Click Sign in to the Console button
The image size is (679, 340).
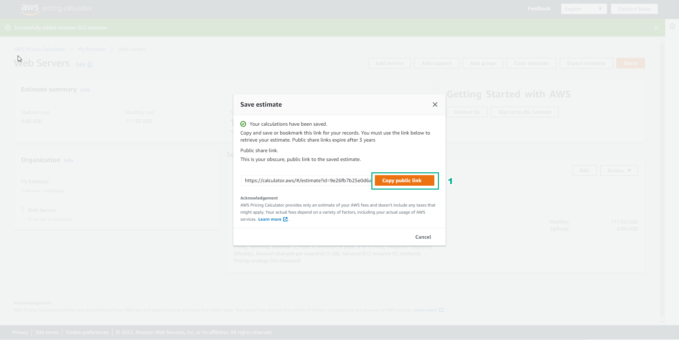click(525, 112)
